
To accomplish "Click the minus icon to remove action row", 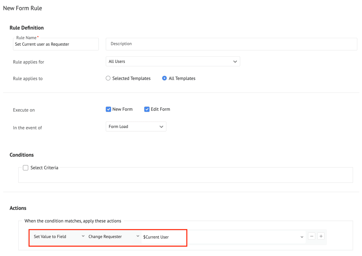I will coord(312,236).
